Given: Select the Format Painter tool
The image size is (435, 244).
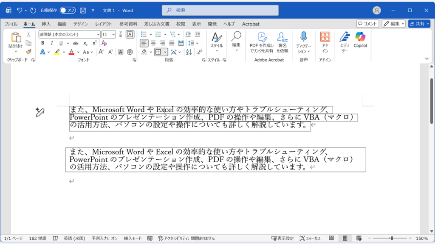Looking at the screenshot, I should pos(28,51).
